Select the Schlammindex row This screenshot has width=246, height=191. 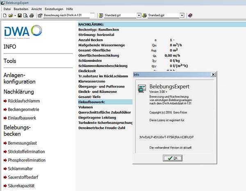point(129,61)
